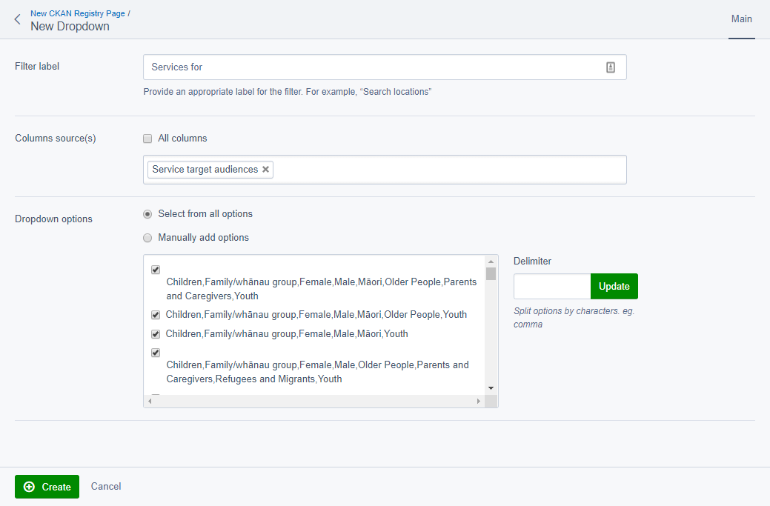
Task: Select the Manually add options radio button
Action: (x=147, y=238)
